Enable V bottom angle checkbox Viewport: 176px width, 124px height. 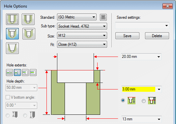8,97
